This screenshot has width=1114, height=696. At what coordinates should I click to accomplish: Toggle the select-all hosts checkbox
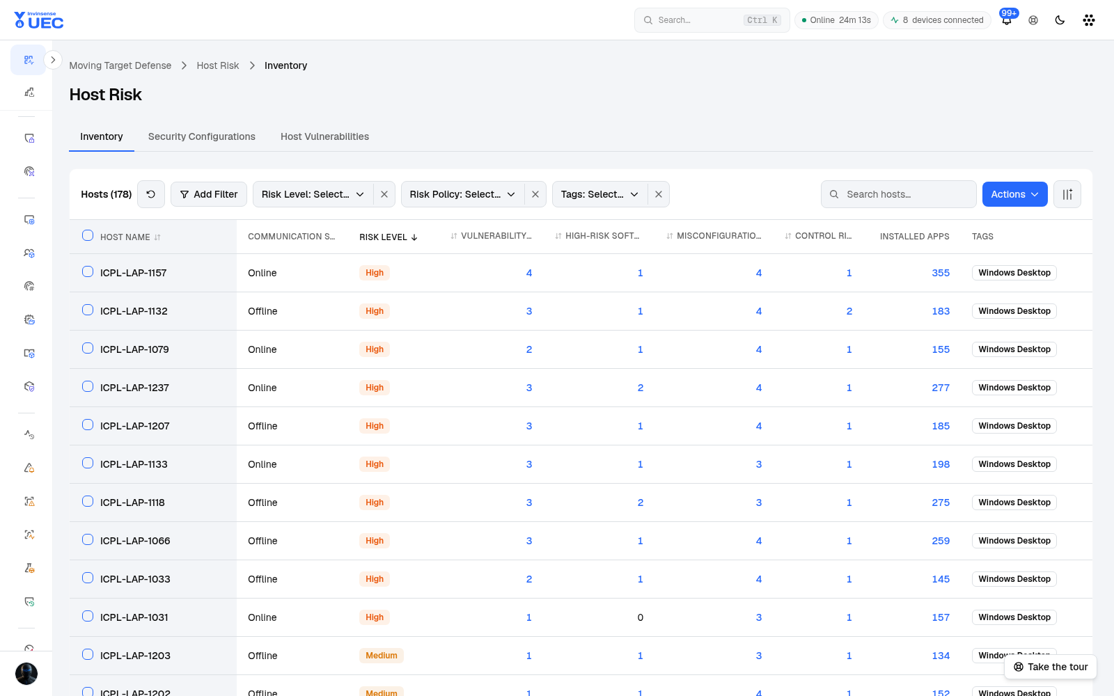coord(88,235)
